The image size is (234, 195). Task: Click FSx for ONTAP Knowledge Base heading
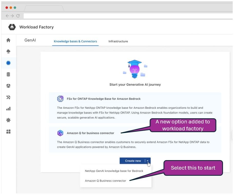(x=104, y=99)
